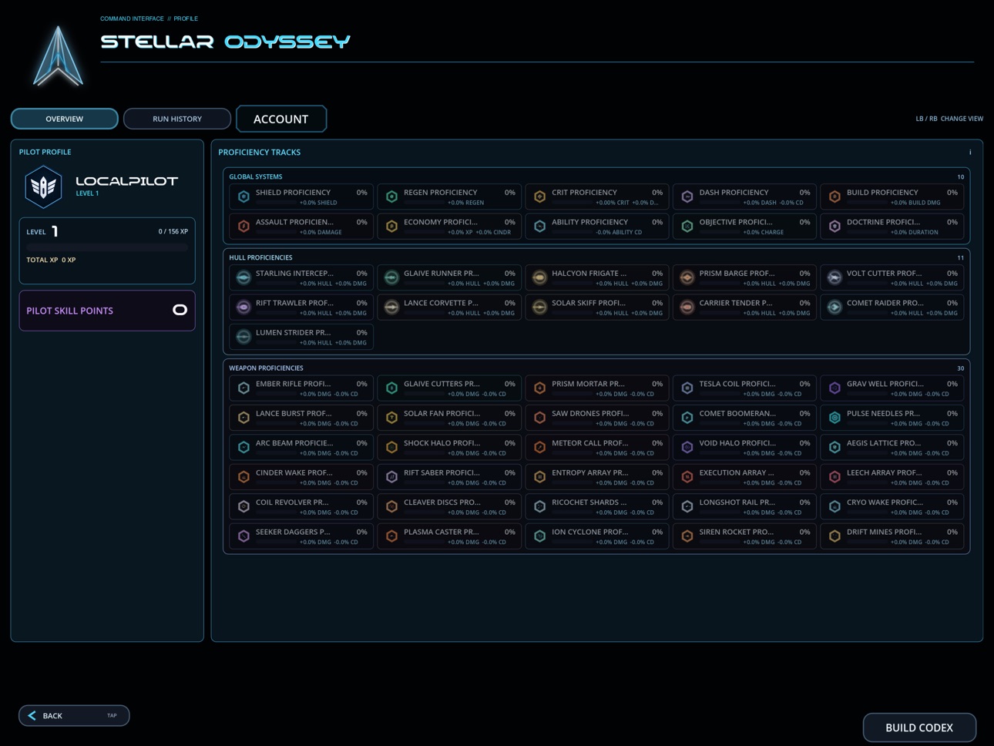Click the Starling Interceptor ship icon

[x=243, y=277]
